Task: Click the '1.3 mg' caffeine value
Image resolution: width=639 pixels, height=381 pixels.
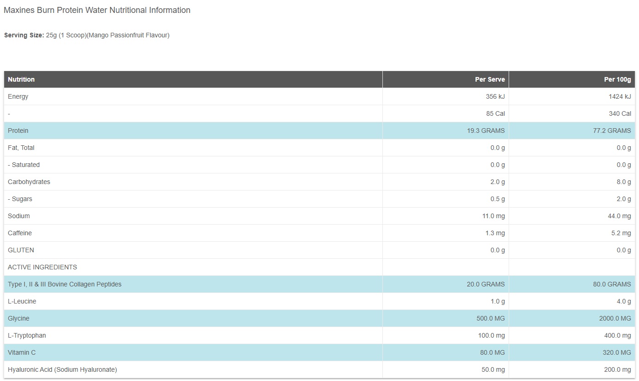Action: coord(495,233)
